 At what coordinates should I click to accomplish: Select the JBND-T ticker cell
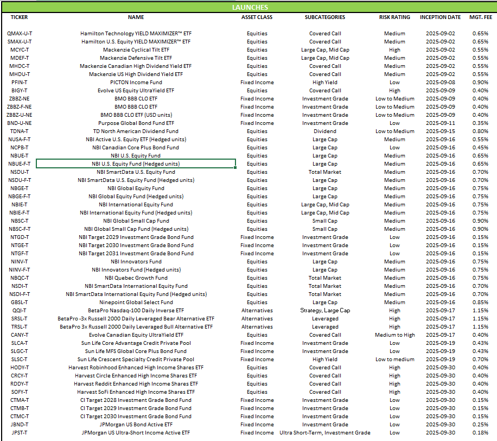[19, 425]
